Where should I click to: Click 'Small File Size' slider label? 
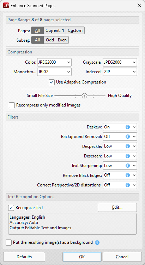40,96
